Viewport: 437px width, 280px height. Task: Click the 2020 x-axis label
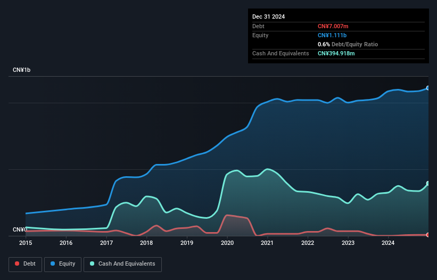pyautogui.click(x=227, y=243)
